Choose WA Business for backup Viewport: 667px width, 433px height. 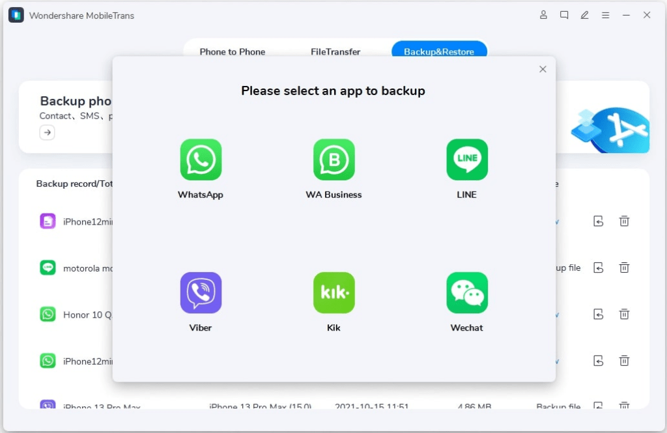click(333, 160)
